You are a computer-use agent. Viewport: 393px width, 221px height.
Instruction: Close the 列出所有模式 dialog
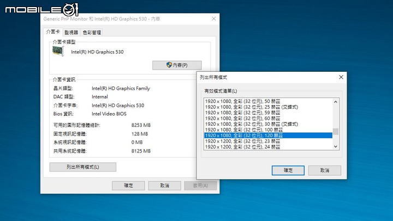coord(341,77)
